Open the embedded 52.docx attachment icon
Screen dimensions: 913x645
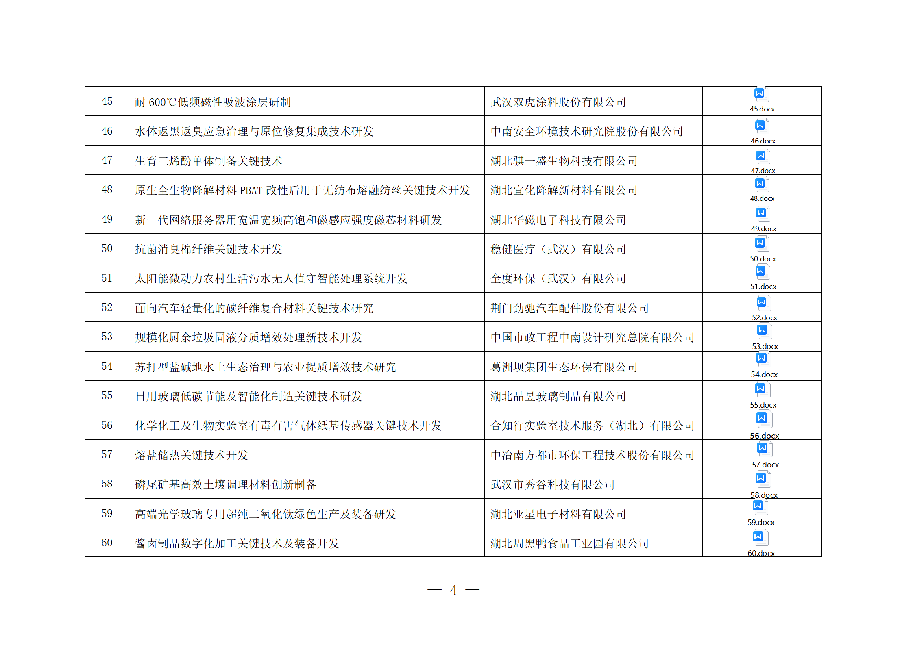764,308
